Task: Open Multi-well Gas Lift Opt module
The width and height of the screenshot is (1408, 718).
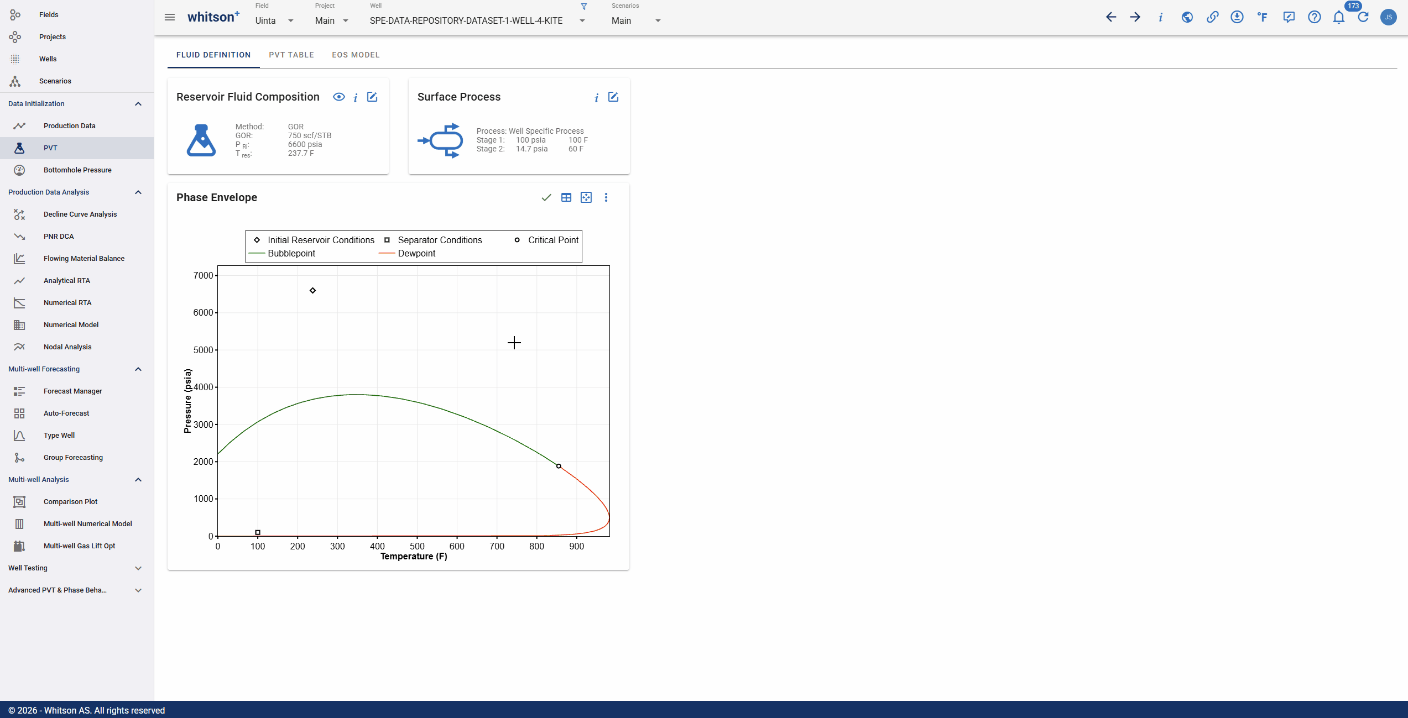Action: pyautogui.click(x=77, y=546)
